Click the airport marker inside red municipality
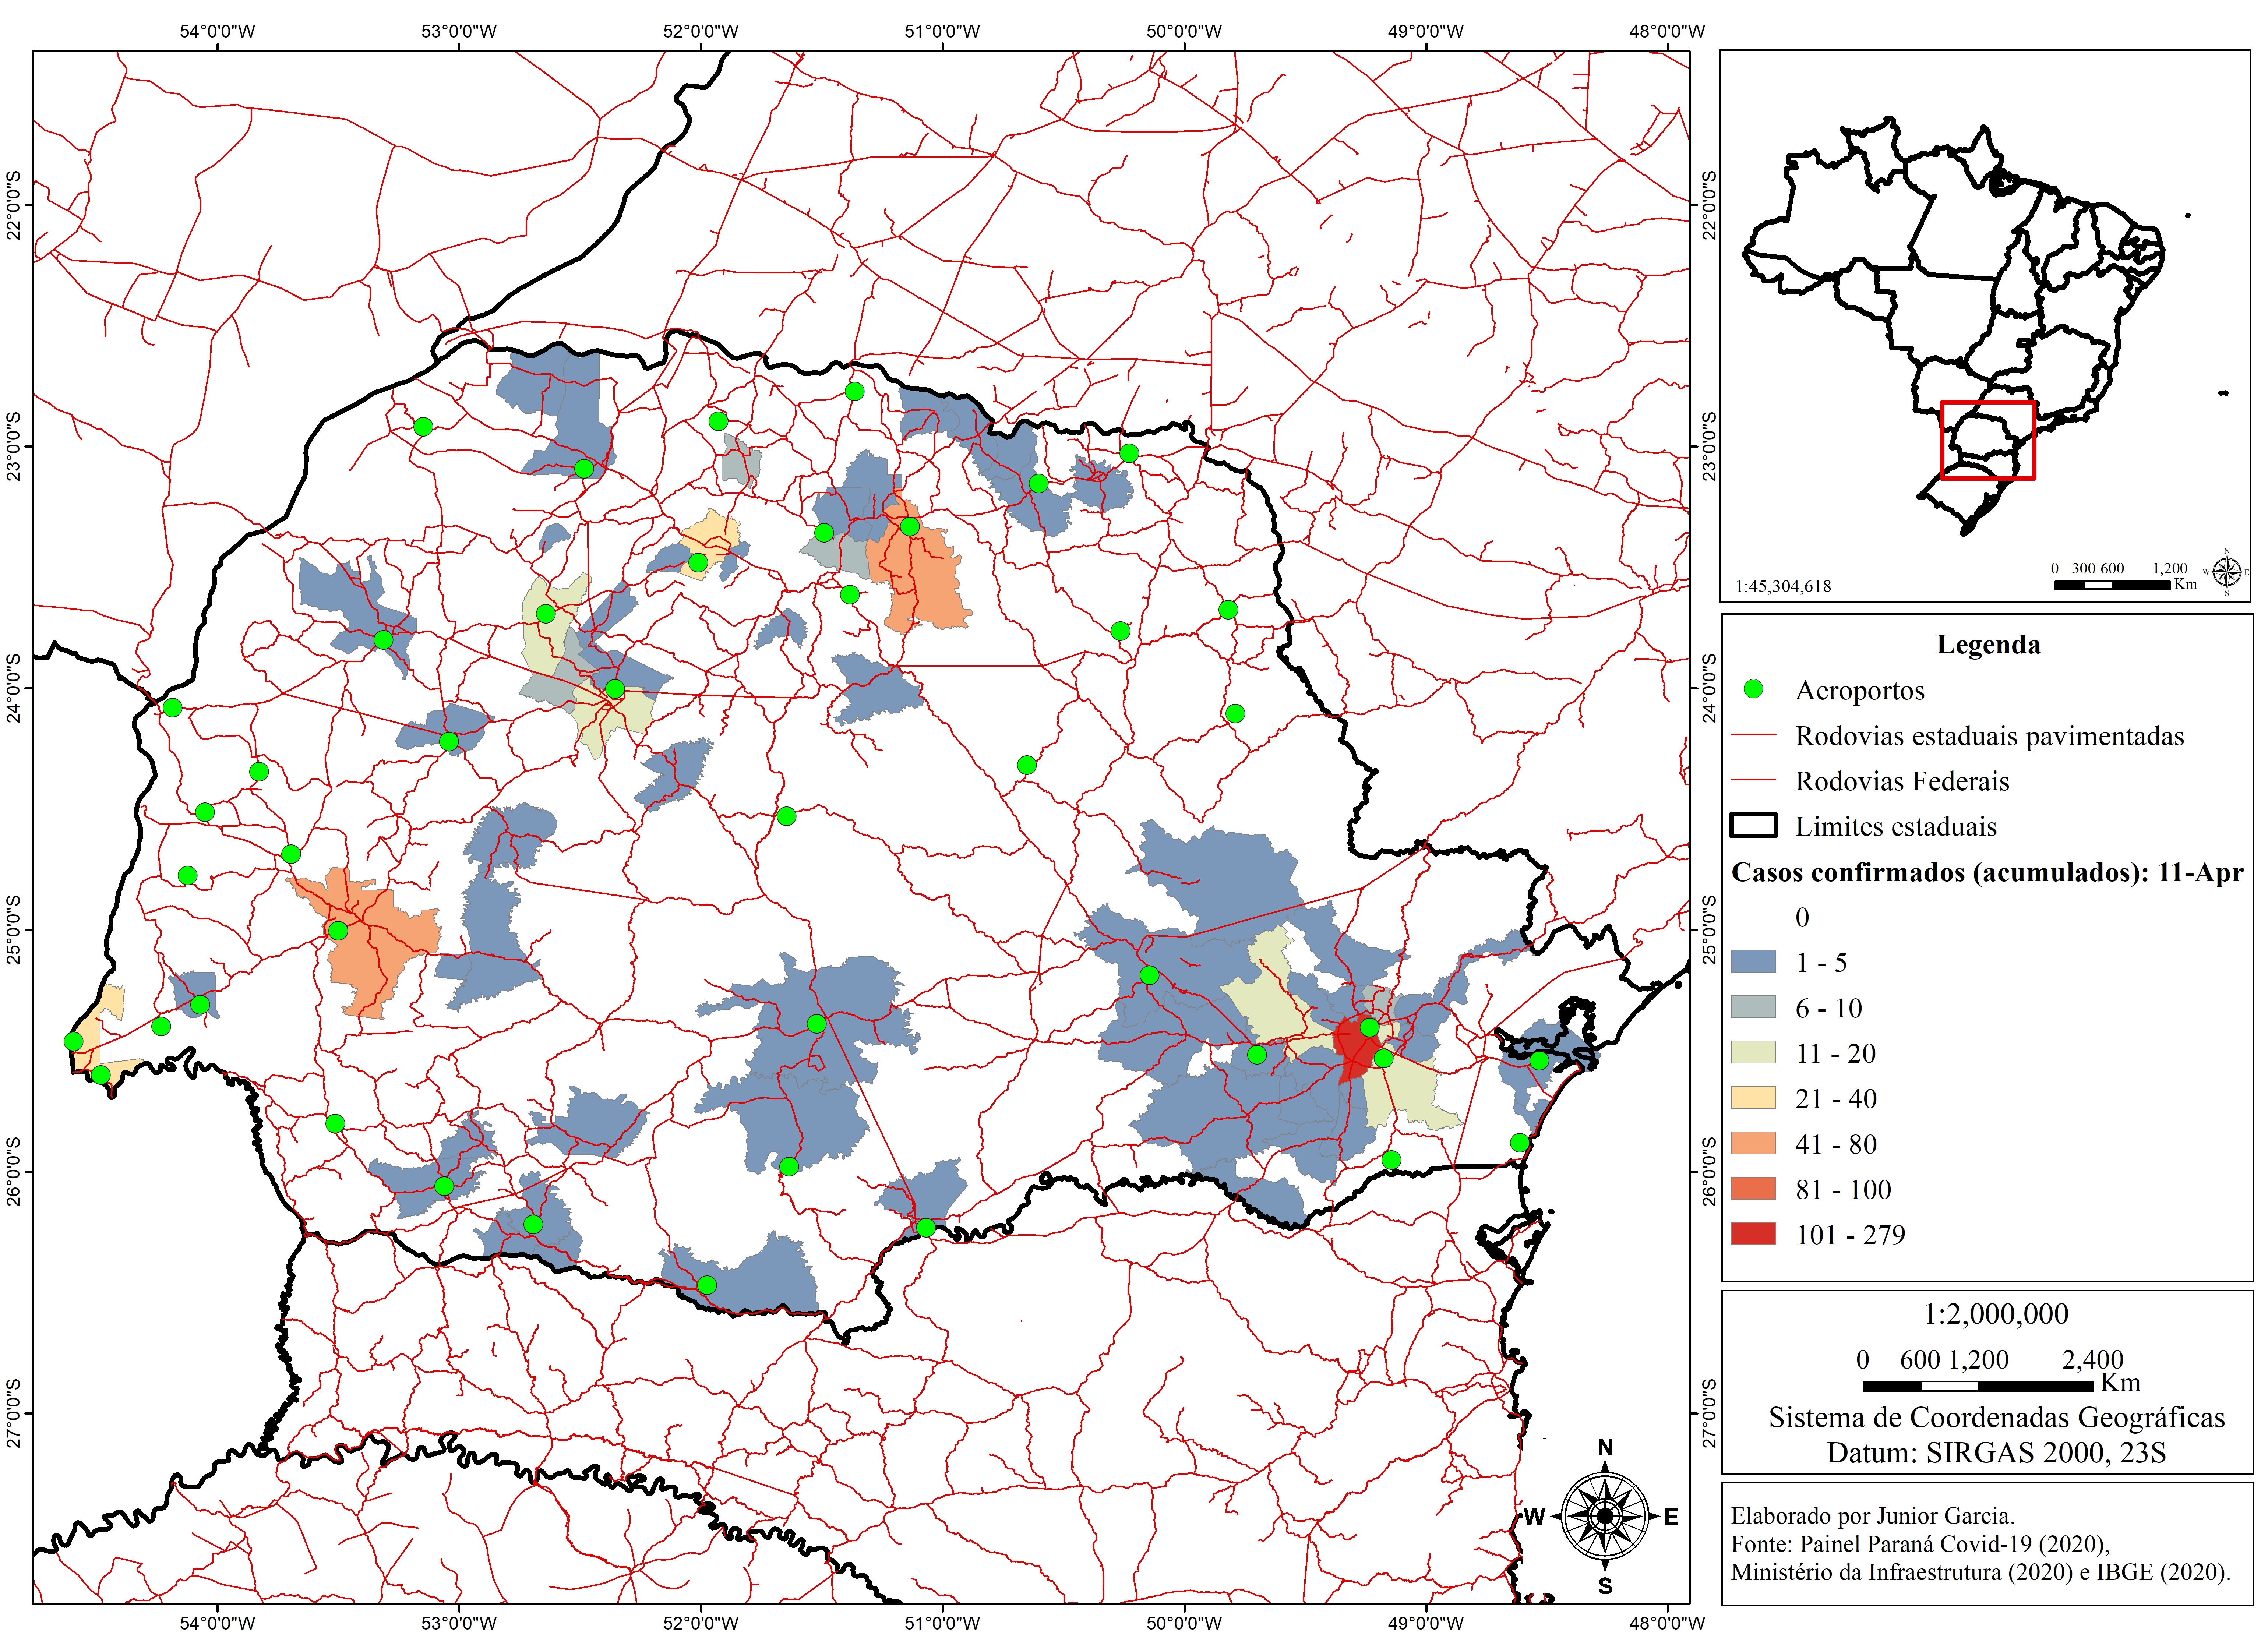Viewport: 2261px width, 1652px height. [x=1370, y=1027]
